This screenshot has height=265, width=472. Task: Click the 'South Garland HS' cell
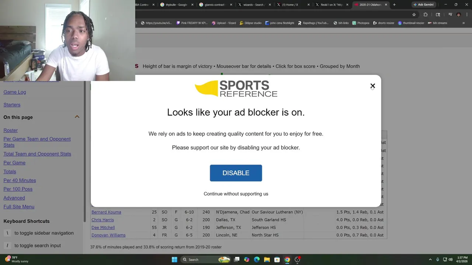click(269, 220)
